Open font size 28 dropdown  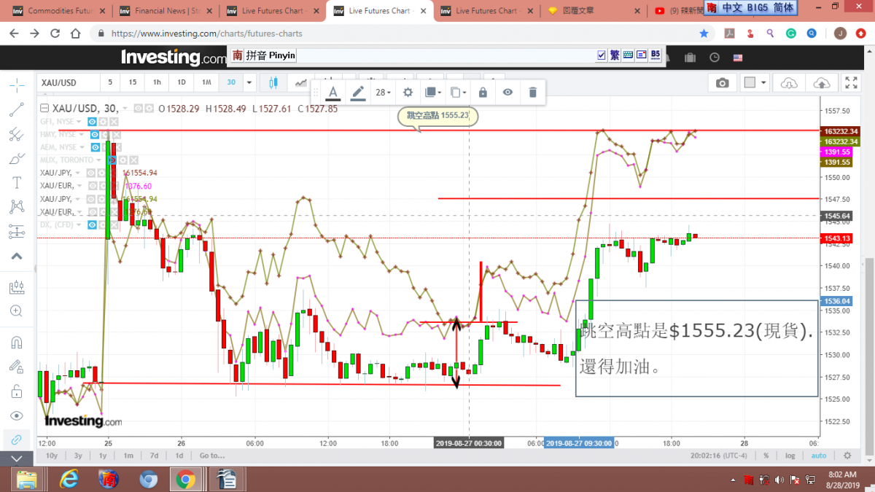pos(384,92)
